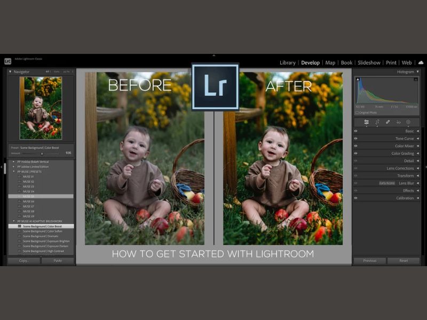
Task: Click the Copy button
Action: 22,261
